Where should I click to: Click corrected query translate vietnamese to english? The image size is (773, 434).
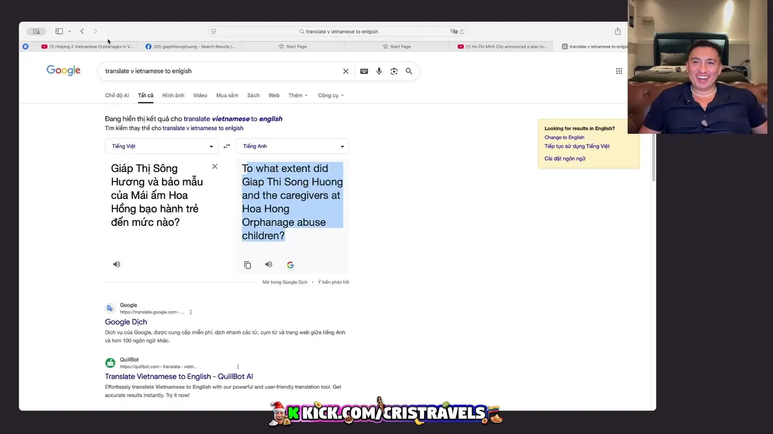point(233,119)
